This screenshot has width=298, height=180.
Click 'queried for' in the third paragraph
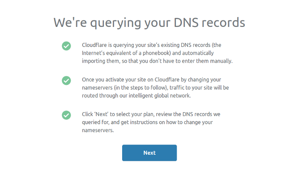coord(95,122)
